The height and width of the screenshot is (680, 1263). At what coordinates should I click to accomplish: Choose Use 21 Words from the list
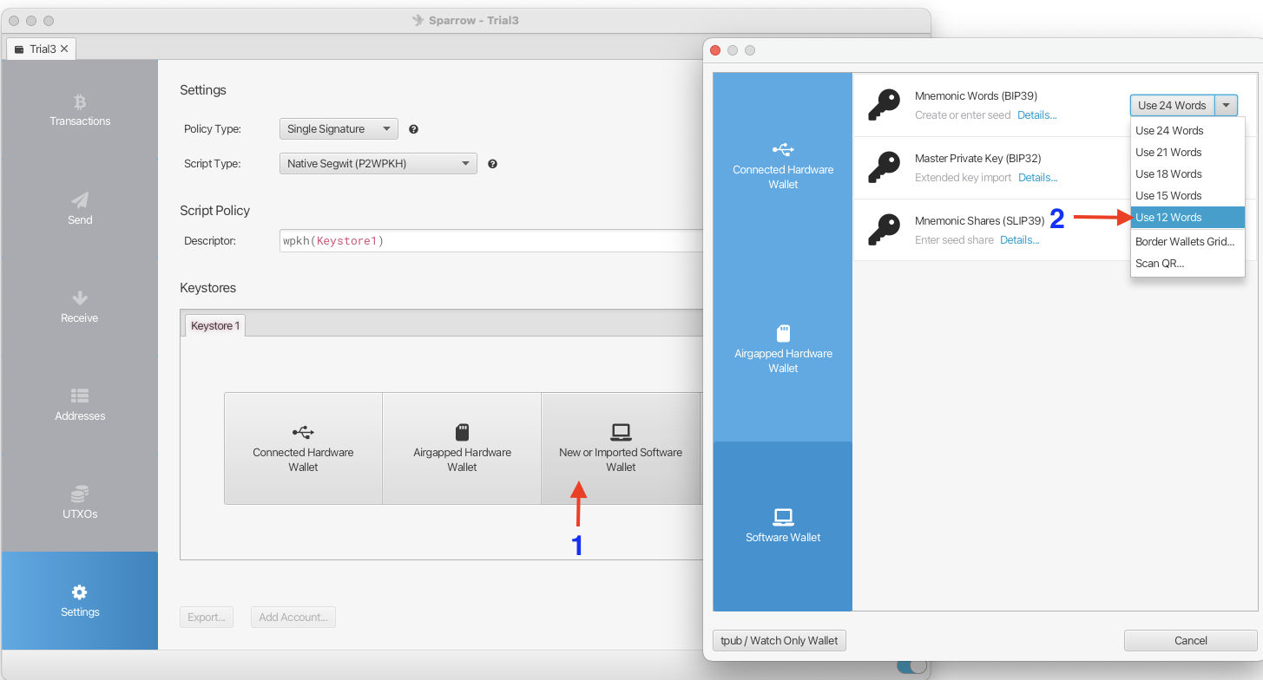pyautogui.click(x=1187, y=152)
